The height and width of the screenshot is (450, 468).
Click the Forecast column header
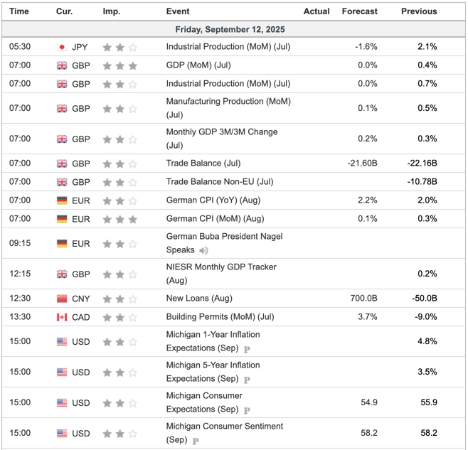click(x=360, y=11)
